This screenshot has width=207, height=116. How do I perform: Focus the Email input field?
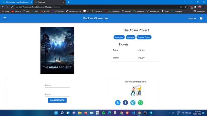tap(57, 94)
